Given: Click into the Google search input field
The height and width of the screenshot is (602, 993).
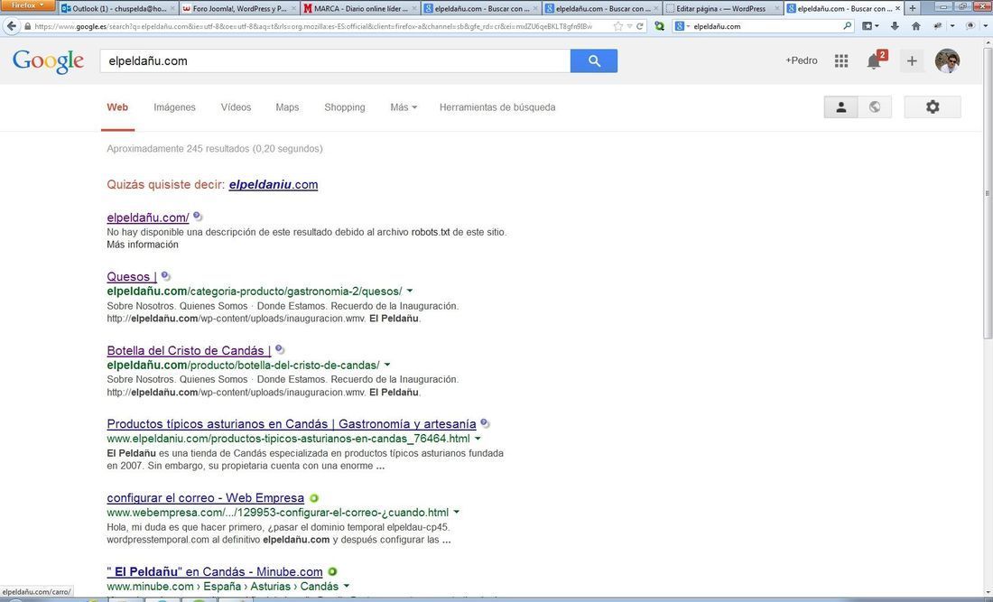Looking at the screenshot, I should (335, 60).
